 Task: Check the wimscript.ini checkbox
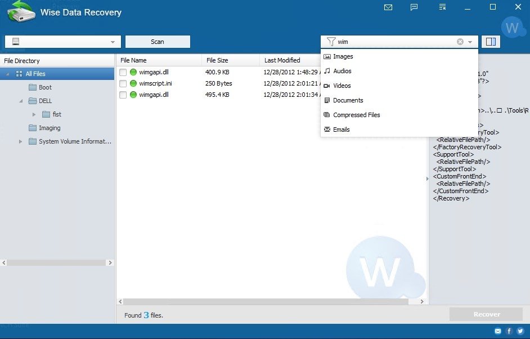[x=123, y=83]
